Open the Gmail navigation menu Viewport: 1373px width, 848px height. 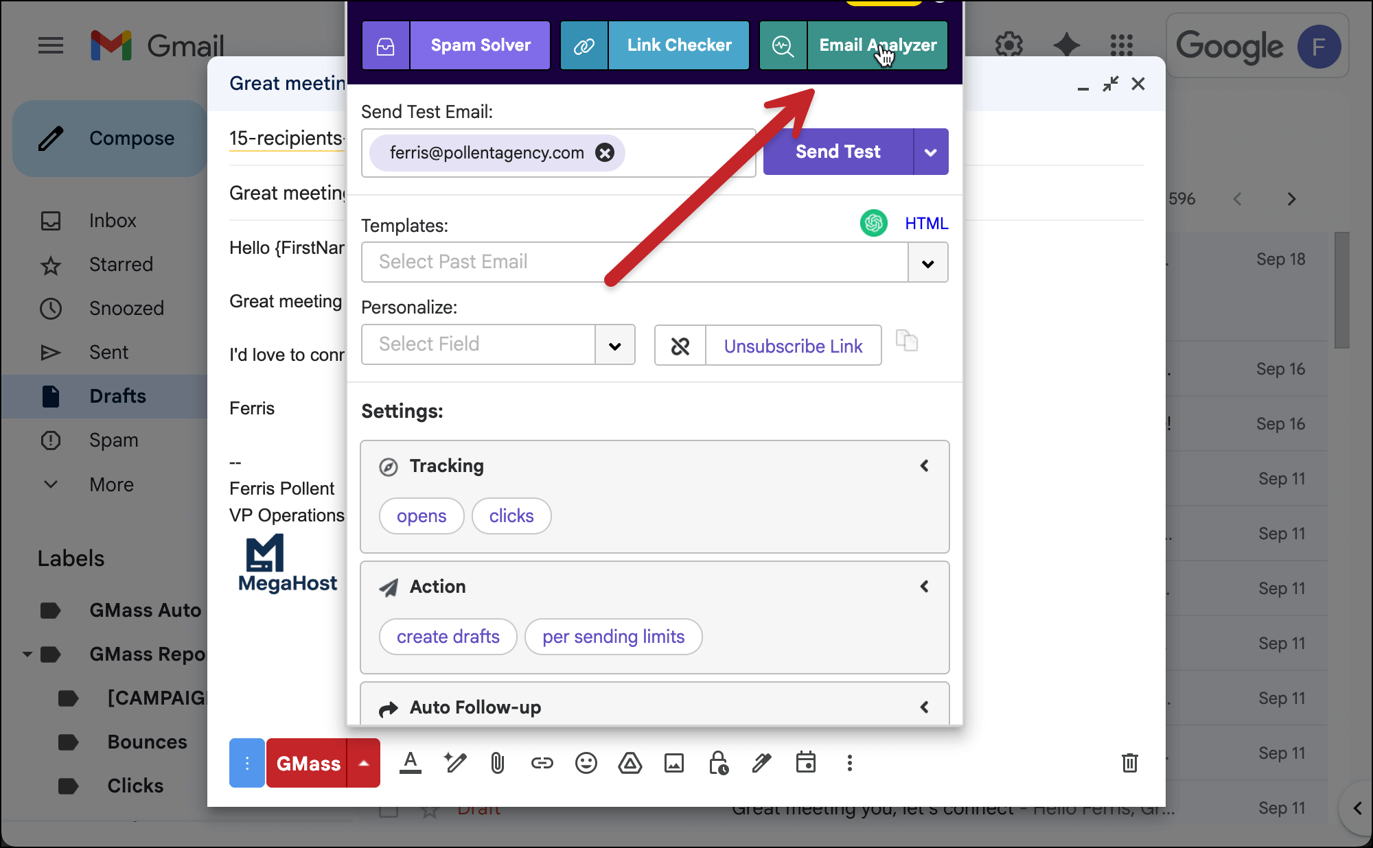pyautogui.click(x=51, y=45)
